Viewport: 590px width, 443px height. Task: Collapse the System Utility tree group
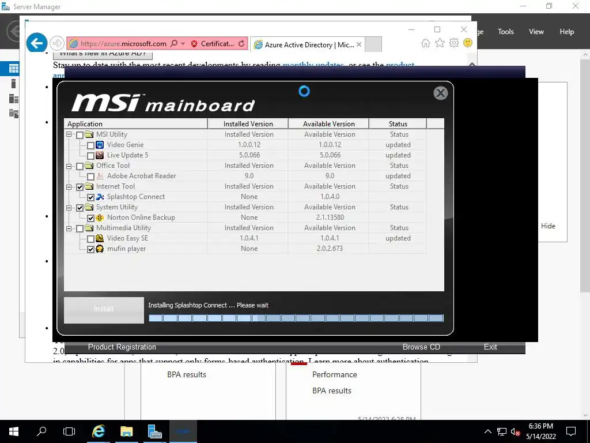click(x=69, y=207)
